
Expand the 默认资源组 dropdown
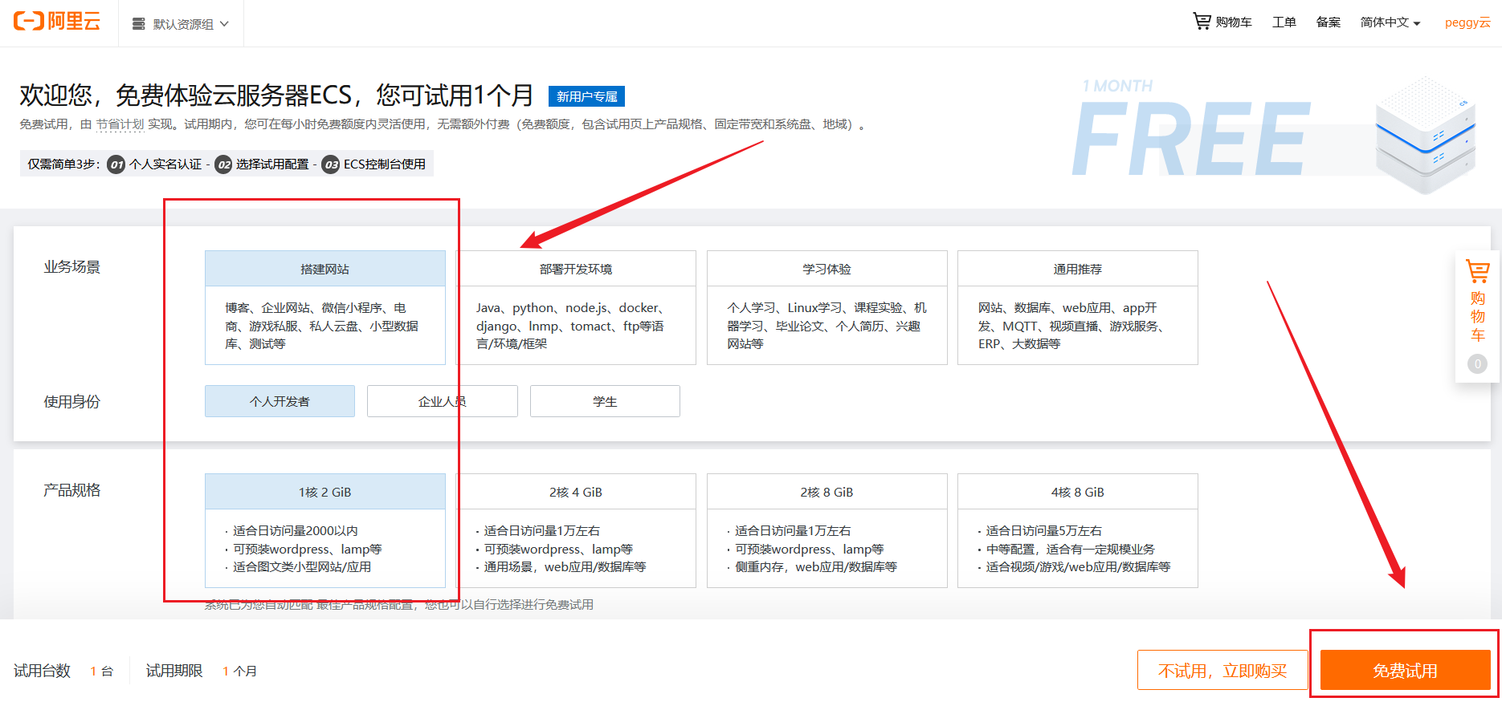tap(181, 24)
